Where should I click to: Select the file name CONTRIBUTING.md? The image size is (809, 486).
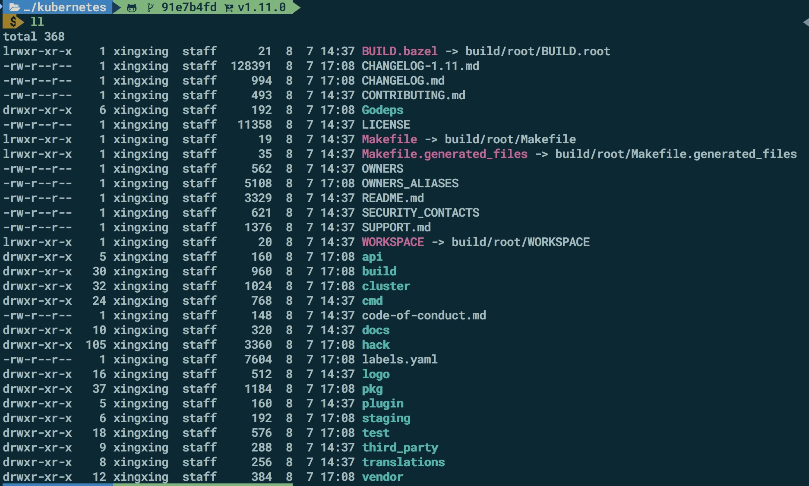click(414, 95)
